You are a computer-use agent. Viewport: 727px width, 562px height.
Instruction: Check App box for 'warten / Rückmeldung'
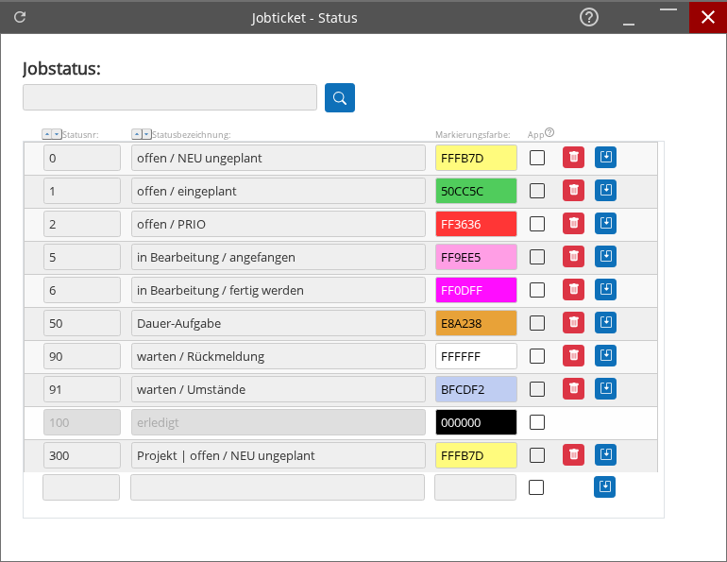tap(537, 356)
